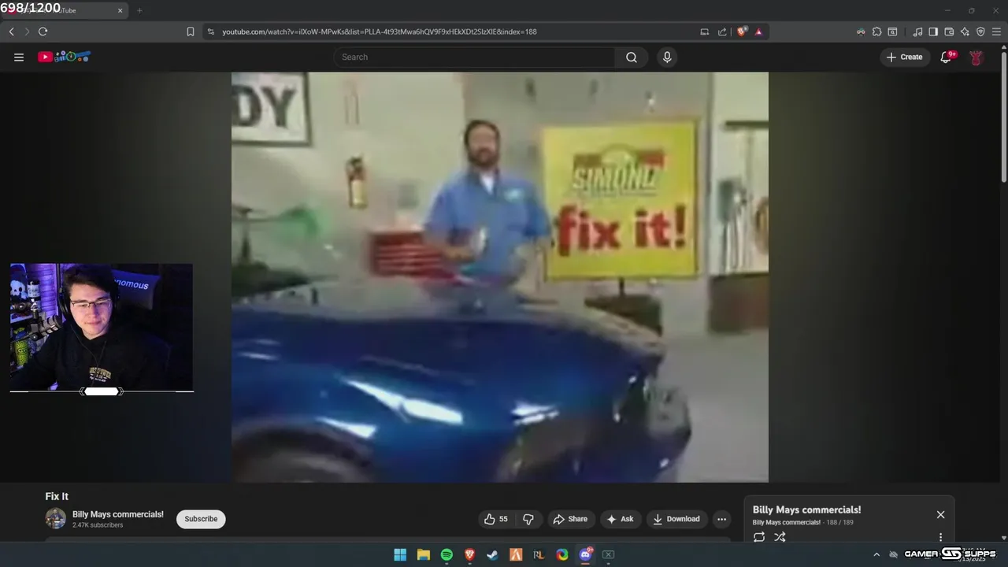
Task: Bookmark this page
Action: [x=191, y=31]
